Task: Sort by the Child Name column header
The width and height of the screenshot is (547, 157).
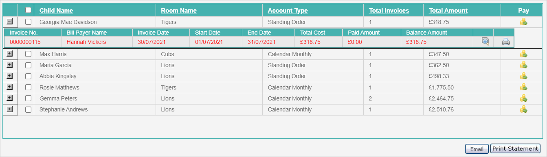Action: (56, 11)
